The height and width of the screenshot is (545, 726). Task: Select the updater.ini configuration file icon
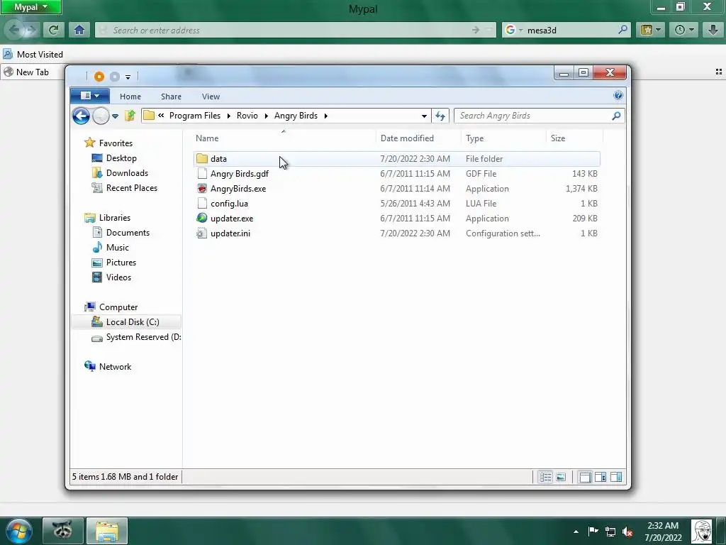tap(202, 233)
